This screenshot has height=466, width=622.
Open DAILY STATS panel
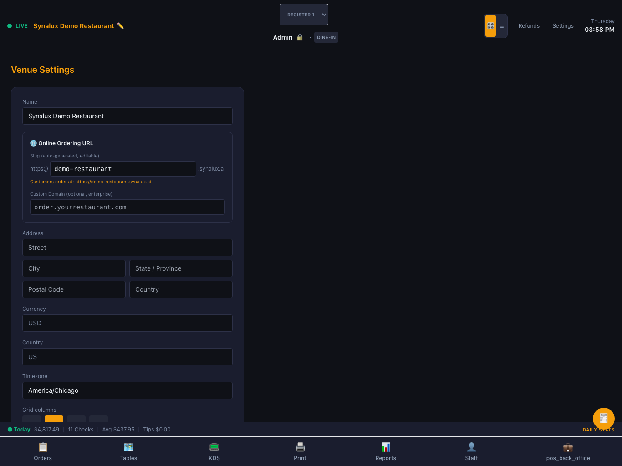pyautogui.click(x=598, y=430)
